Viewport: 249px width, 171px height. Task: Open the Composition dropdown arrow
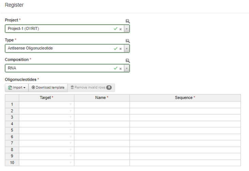(126, 68)
